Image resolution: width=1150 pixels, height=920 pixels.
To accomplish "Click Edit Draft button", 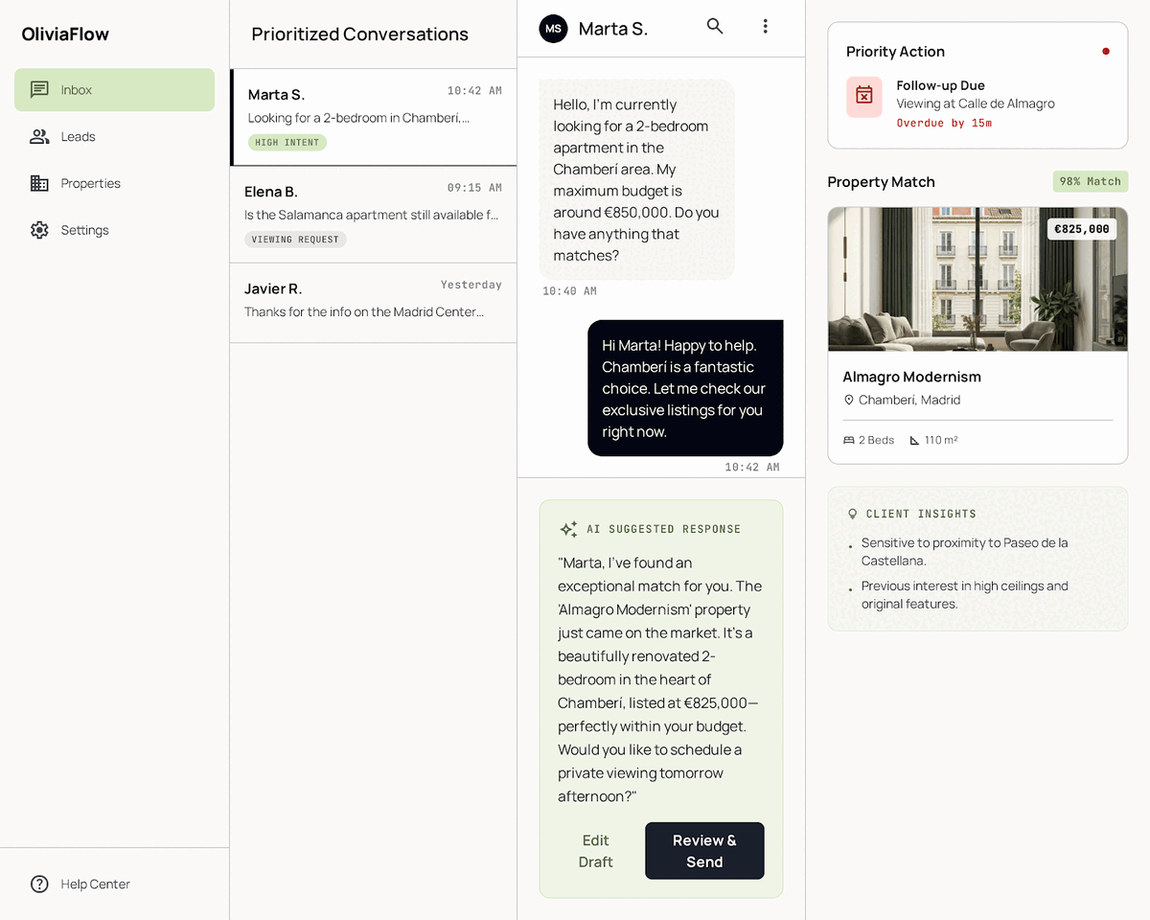I will point(595,851).
